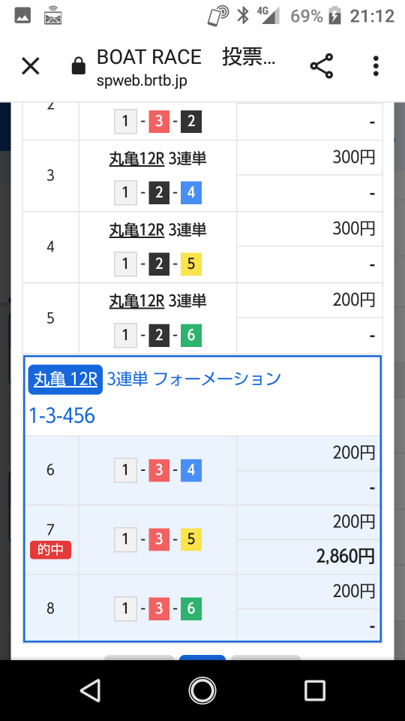405x721 pixels.
Task: Open 丸亀12R link in row 4
Action: [x=136, y=230]
